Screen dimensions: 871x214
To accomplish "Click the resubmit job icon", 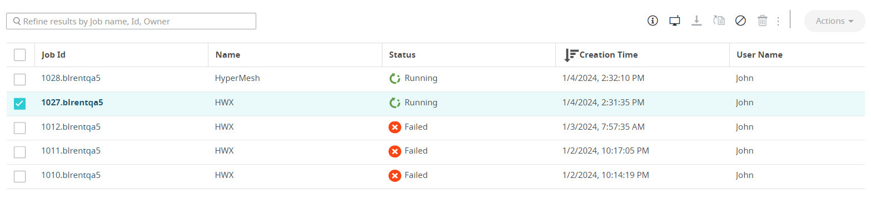I will pos(719,21).
